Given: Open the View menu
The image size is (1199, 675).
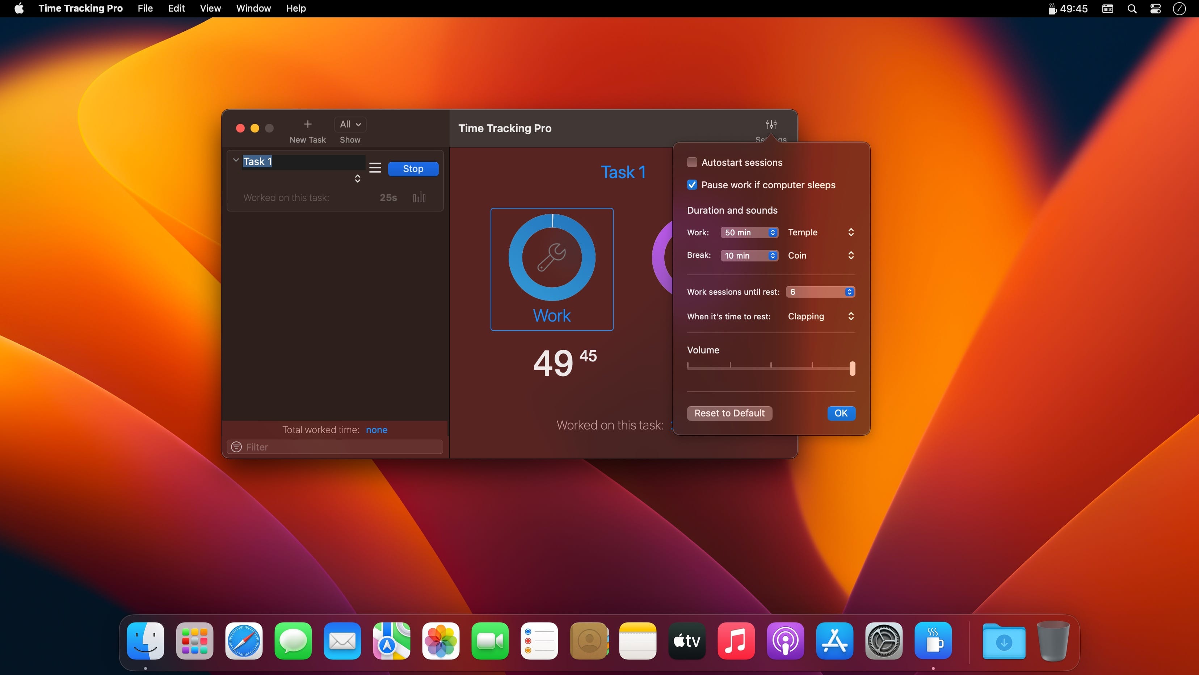Looking at the screenshot, I should (210, 8).
